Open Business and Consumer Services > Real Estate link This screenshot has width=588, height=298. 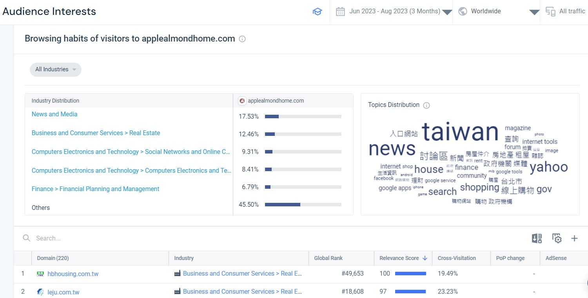[x=96, y=133]
